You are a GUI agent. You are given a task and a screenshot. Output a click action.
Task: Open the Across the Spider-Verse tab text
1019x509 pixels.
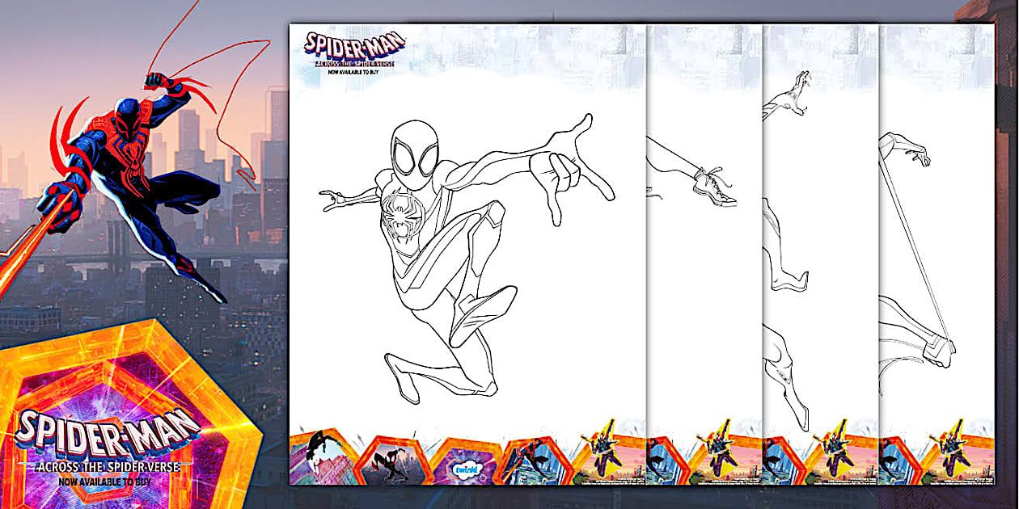tap(354, 63)
